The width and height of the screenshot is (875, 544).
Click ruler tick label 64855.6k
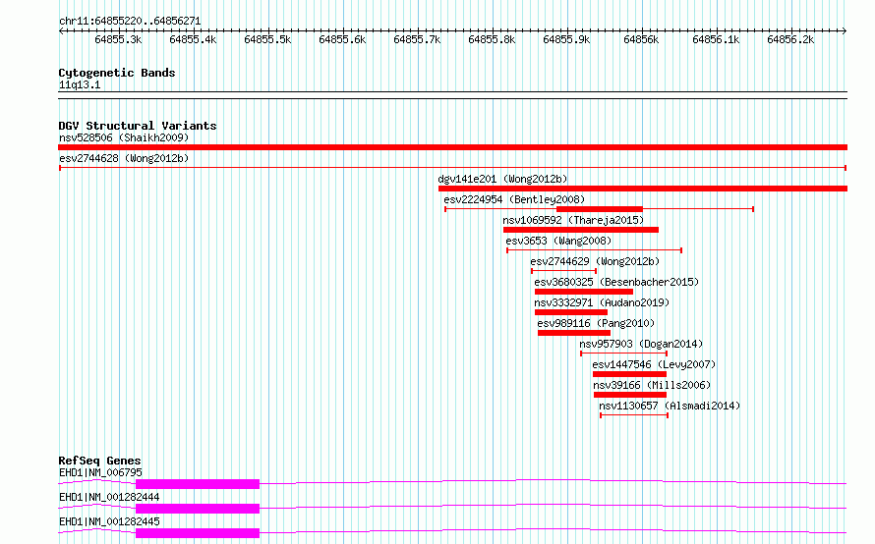point(343,40)
